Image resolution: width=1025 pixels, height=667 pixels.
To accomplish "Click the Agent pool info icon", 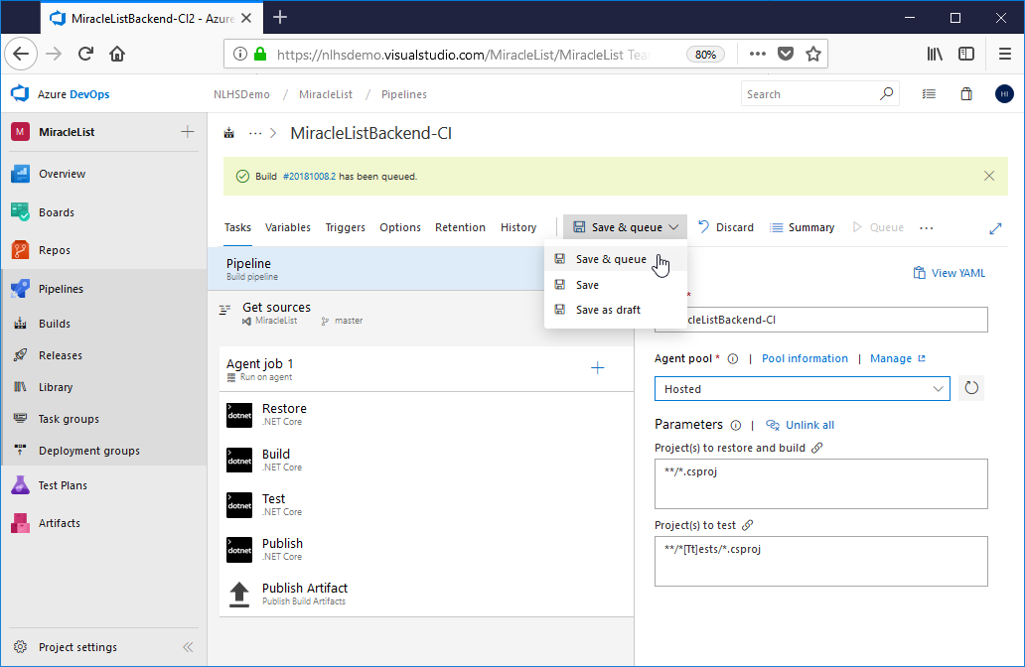I will coord(733,358).
